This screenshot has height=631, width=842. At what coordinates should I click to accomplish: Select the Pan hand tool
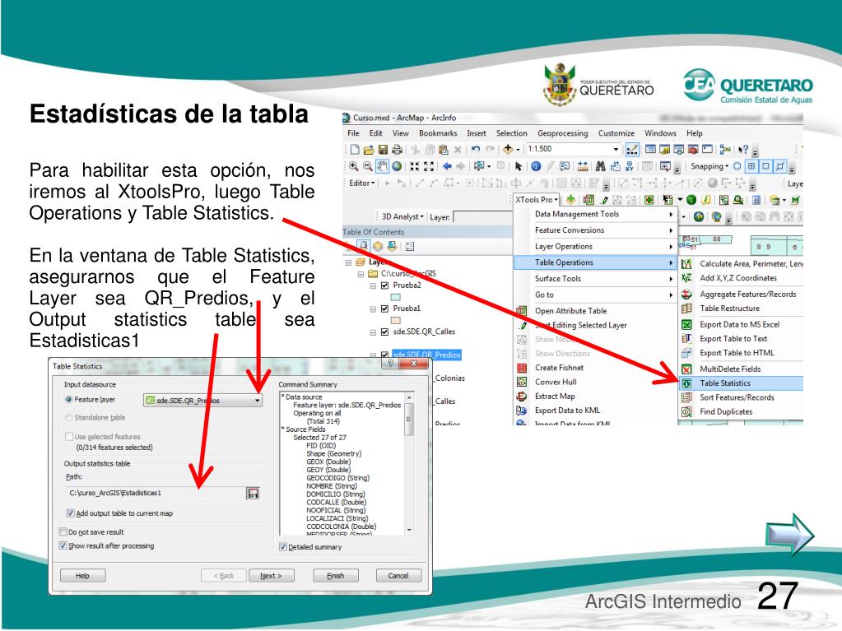coord(382,166)
